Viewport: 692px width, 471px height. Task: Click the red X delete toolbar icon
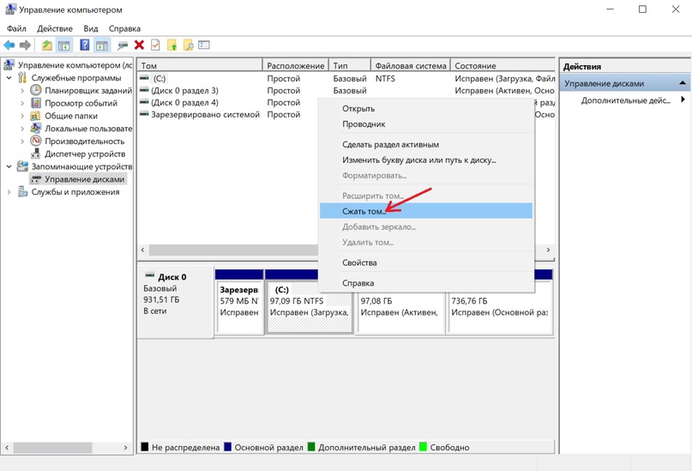point(139,45)
